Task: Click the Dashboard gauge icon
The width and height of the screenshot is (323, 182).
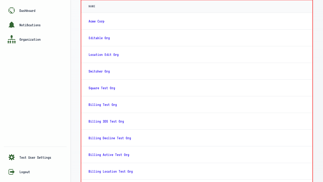Action: [x=12, y=11]
